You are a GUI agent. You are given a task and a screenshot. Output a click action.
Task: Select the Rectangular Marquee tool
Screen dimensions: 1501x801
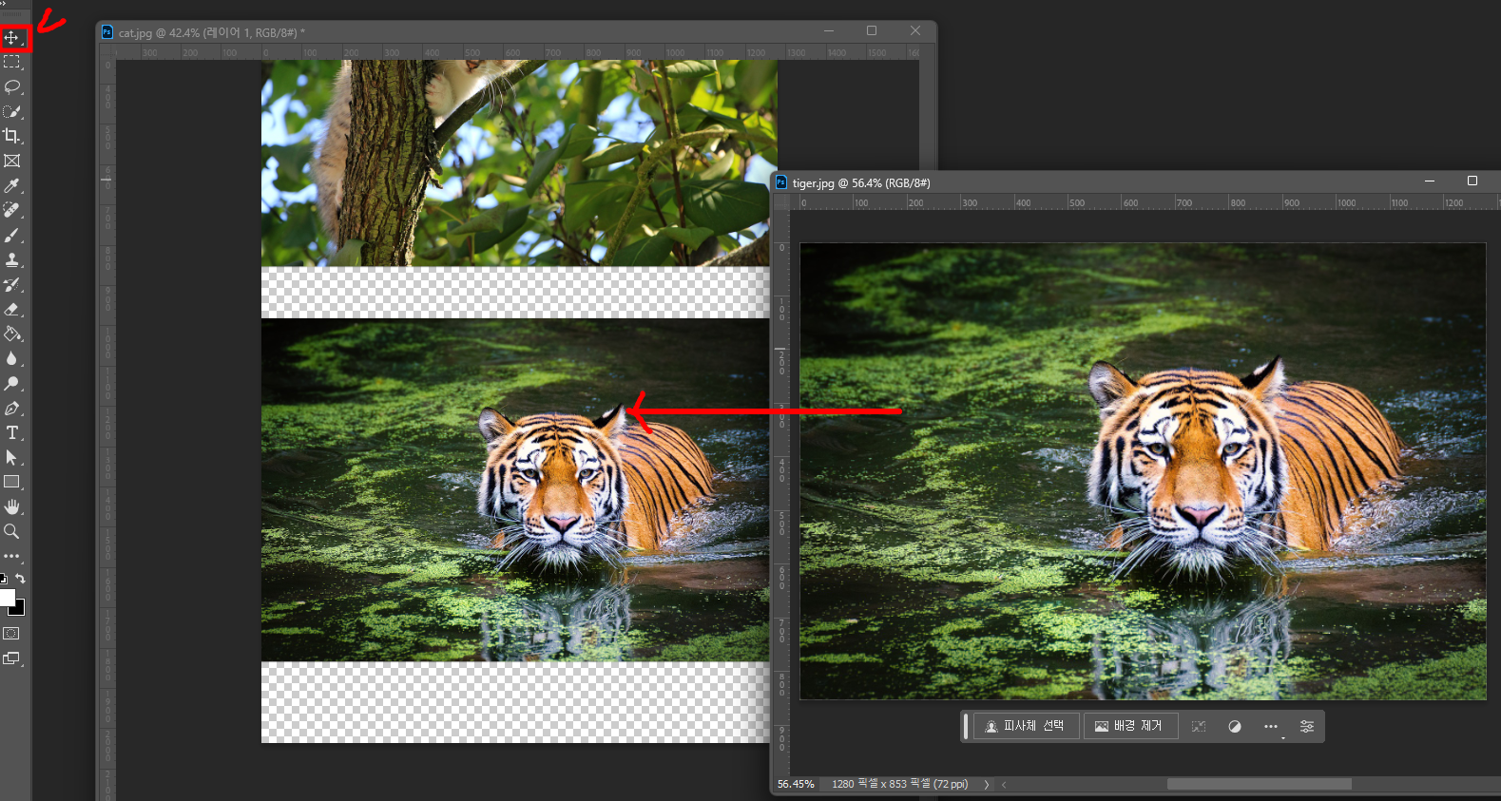(12, 63)
